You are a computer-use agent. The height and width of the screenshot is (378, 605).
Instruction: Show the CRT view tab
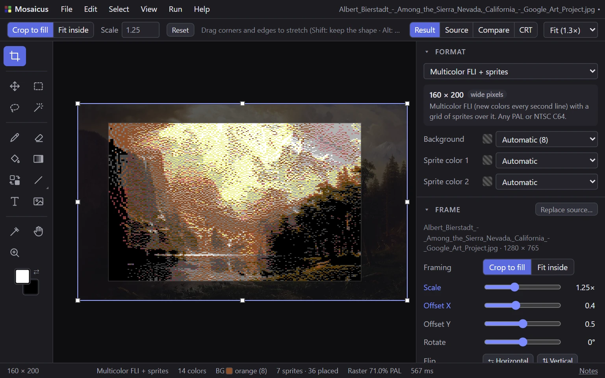525,30
